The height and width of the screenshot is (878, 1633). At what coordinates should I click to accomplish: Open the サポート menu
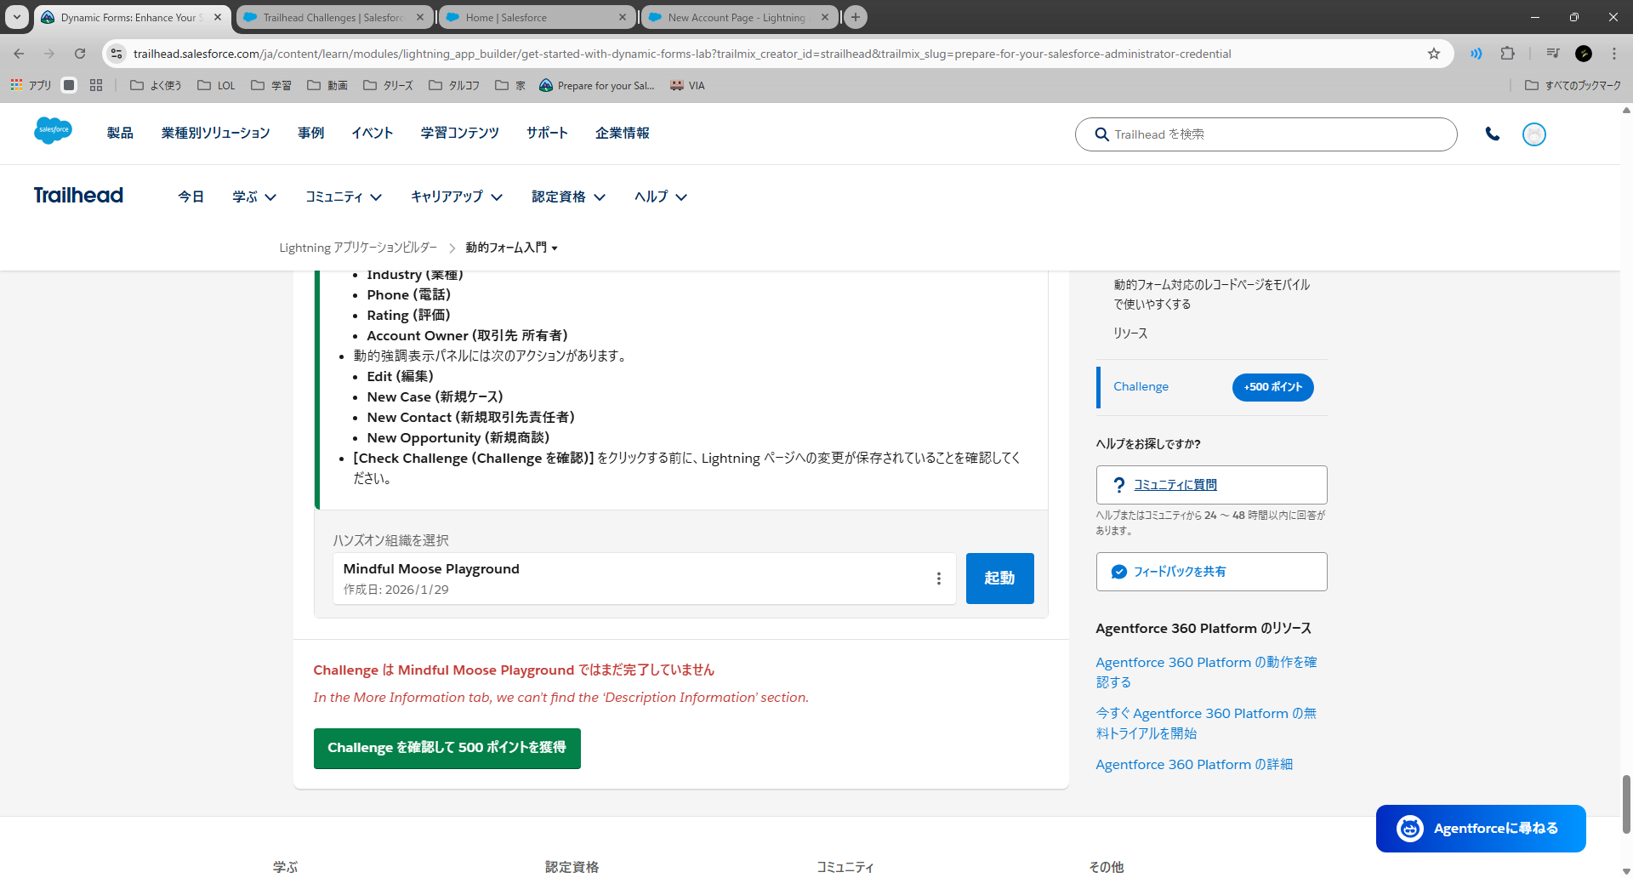tap(547, 133)
